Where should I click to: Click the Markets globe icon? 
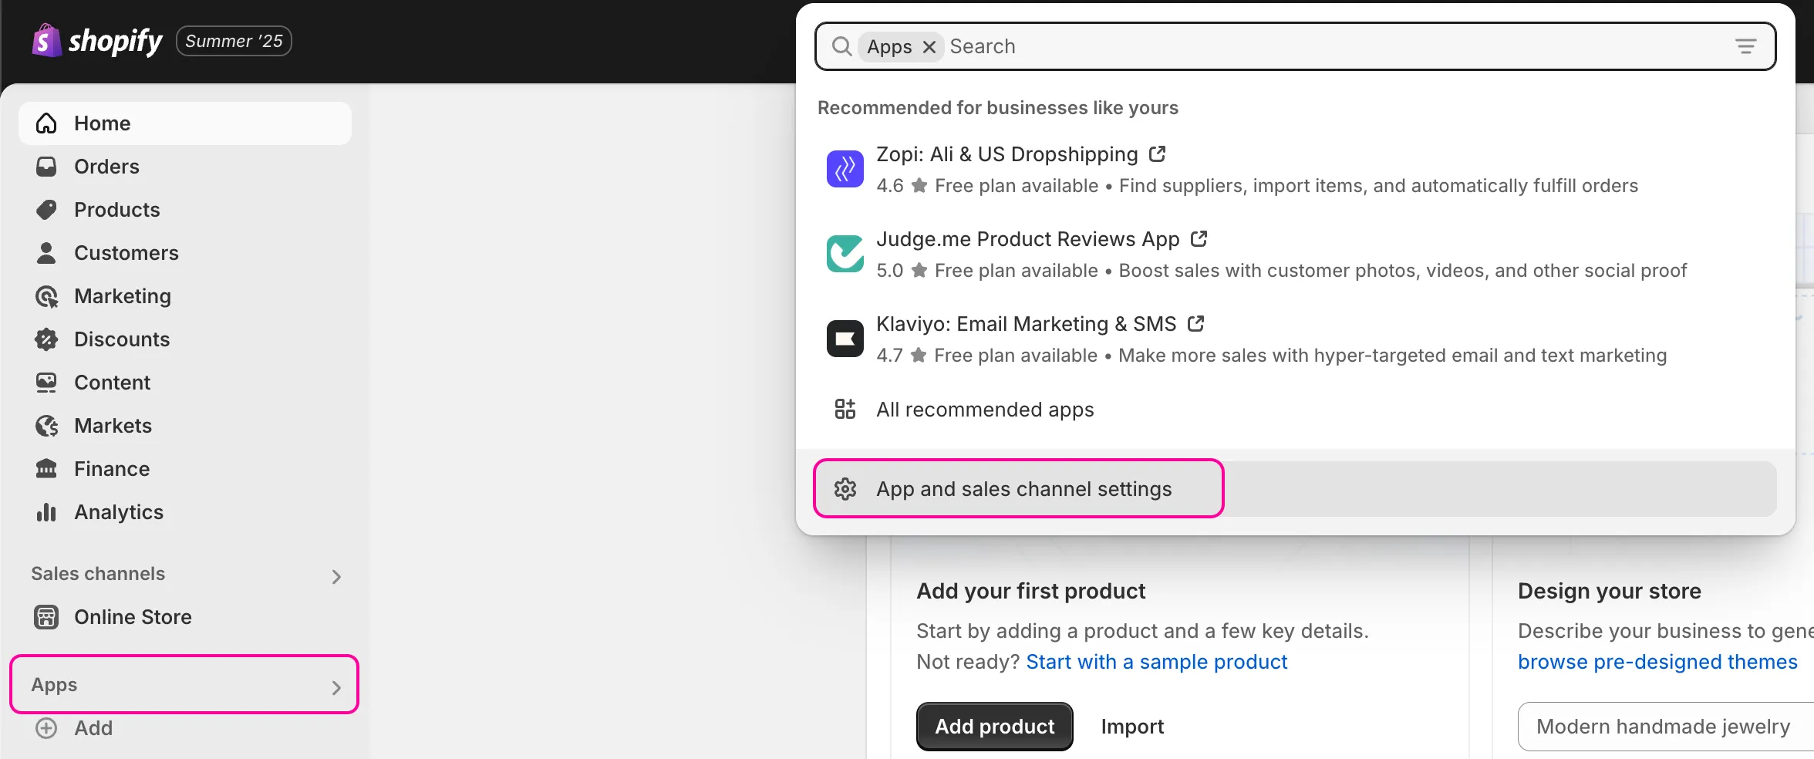[46, 426]
